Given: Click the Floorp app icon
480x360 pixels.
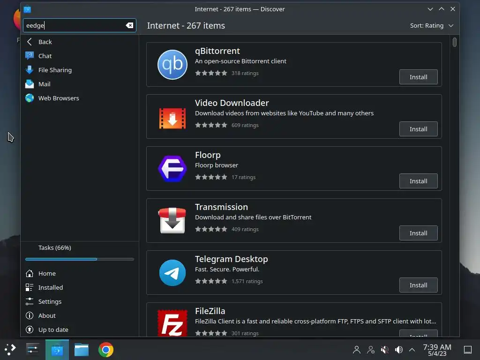Looking at the screenshot, I should [x=172, y=169].
